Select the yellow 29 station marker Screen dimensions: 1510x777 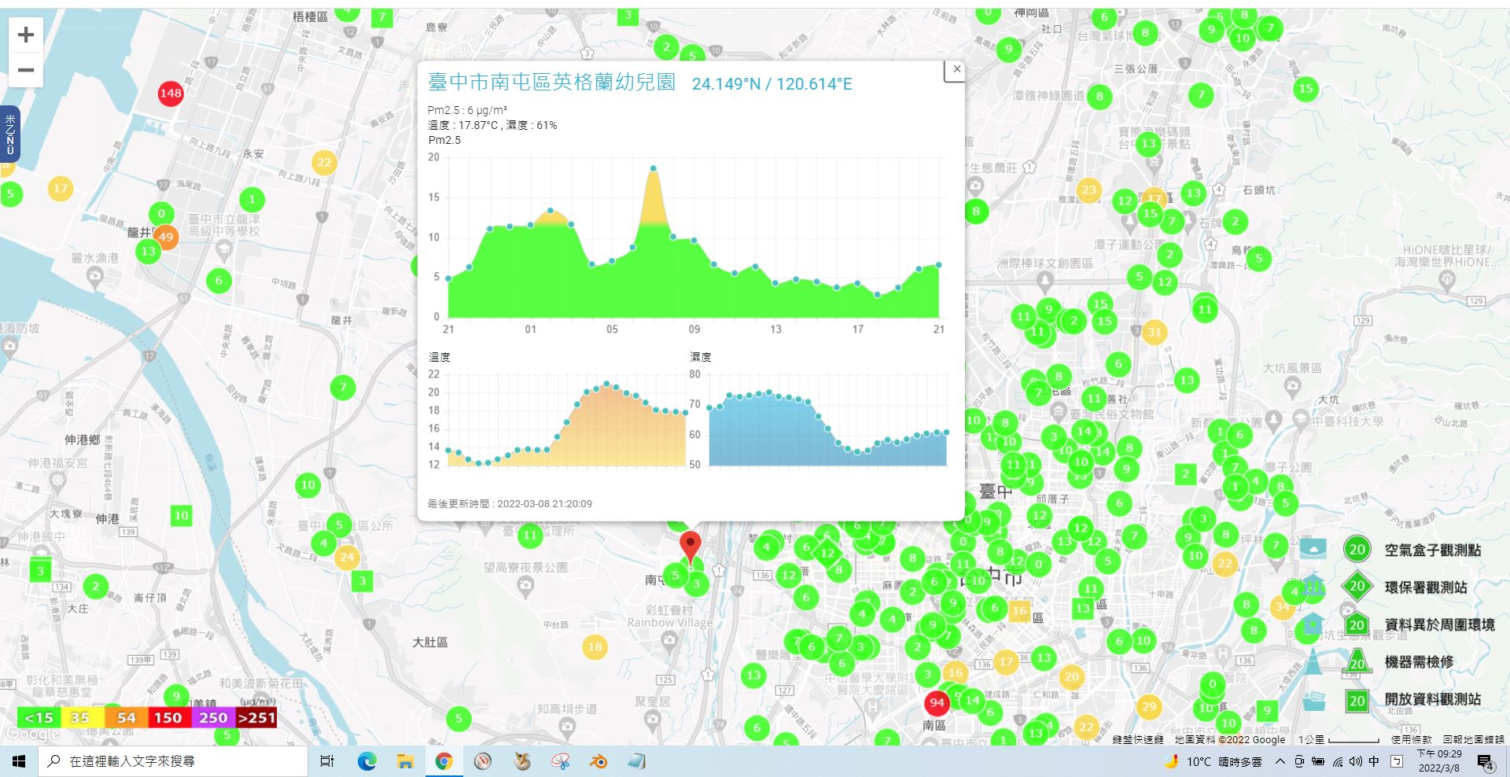[x=1149, y=706]
